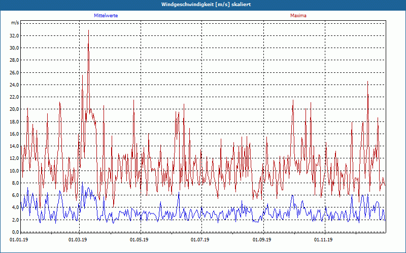Screen dimensions: 406x253
Task: Select the 2,0 y-axis value
Action: pyautogui.click(x=15, y=220)
